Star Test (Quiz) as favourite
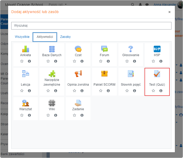183x158 pixels. coord(153,91)
